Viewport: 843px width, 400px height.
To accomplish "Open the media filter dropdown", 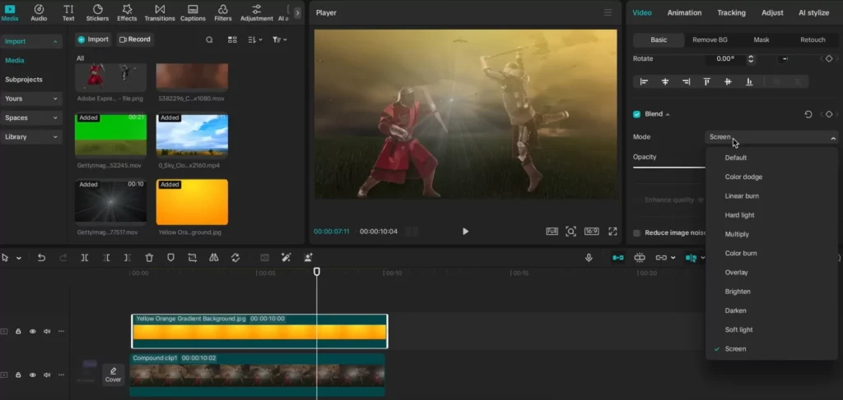I will pos(280,39).
